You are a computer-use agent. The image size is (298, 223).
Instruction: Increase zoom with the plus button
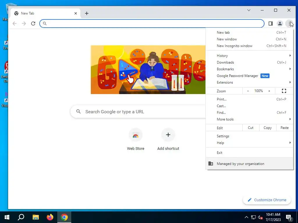pos(269,91)
